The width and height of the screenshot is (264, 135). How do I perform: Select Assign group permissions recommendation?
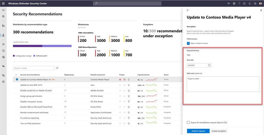pyautogui.click(x=31, y=96)
